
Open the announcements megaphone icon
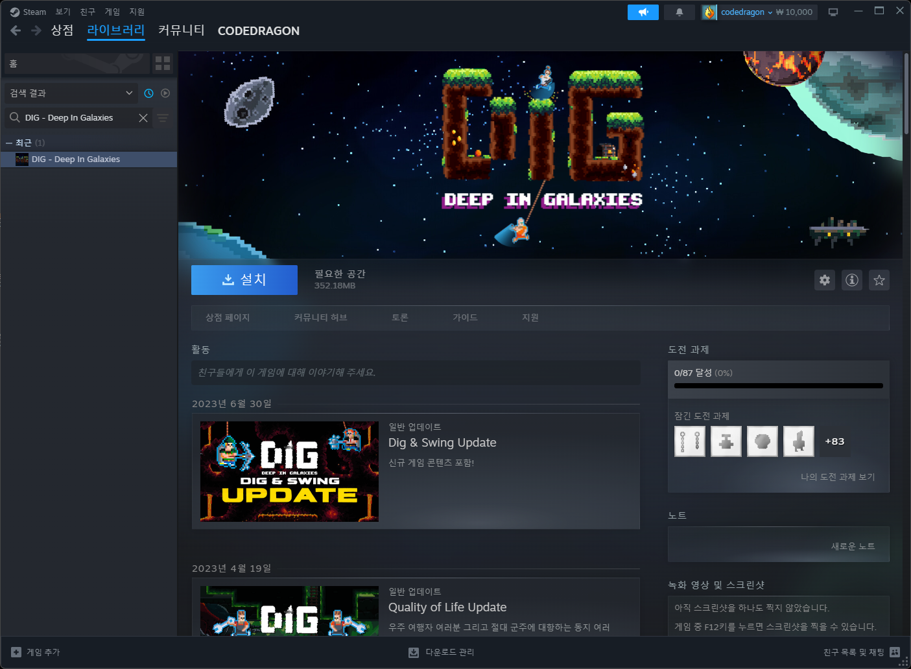(643, 12)
